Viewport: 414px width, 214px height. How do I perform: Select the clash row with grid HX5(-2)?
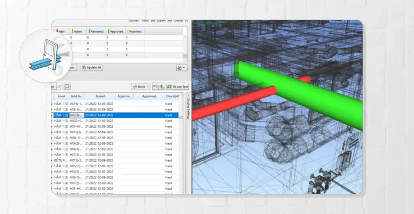(115, 166)
